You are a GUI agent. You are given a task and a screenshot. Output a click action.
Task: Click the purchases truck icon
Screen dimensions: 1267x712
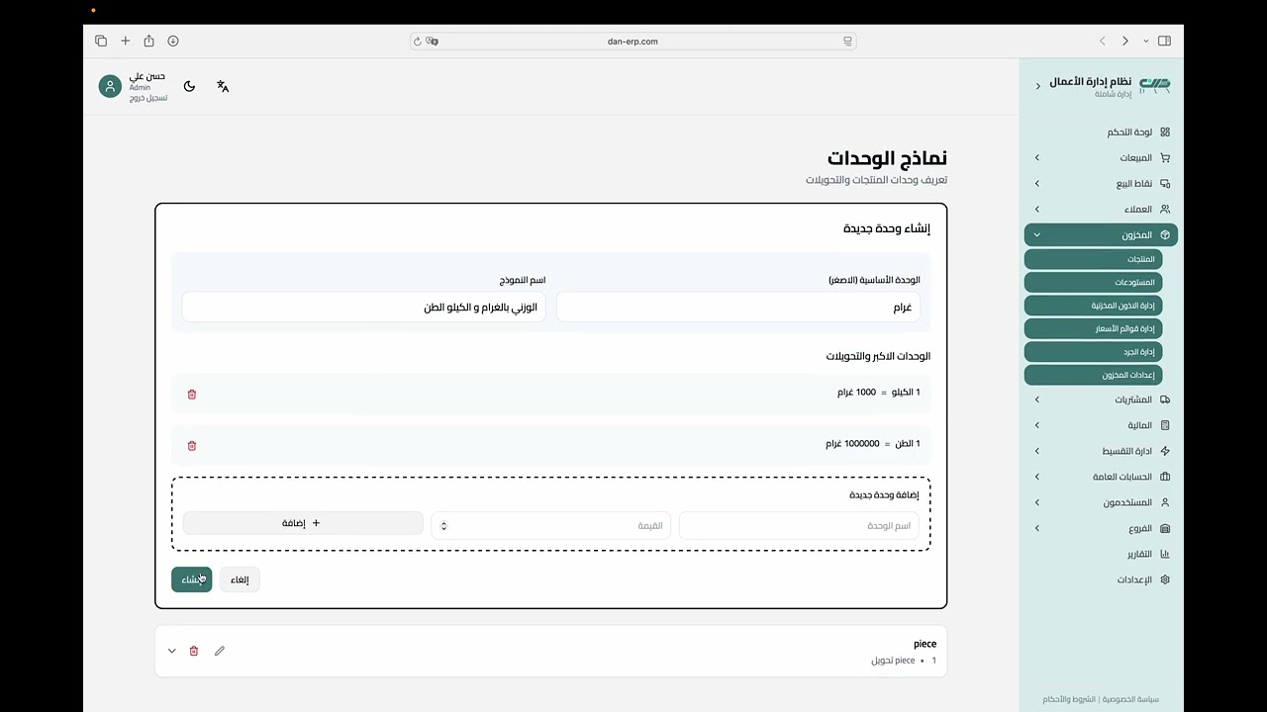click(1165, 400)
